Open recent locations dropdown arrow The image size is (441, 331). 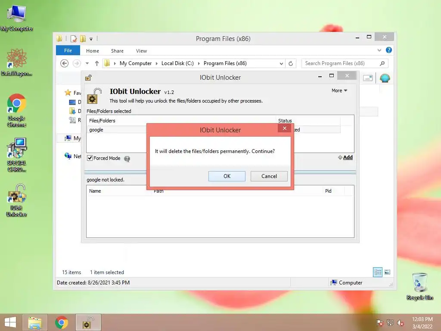click(87, 63)
